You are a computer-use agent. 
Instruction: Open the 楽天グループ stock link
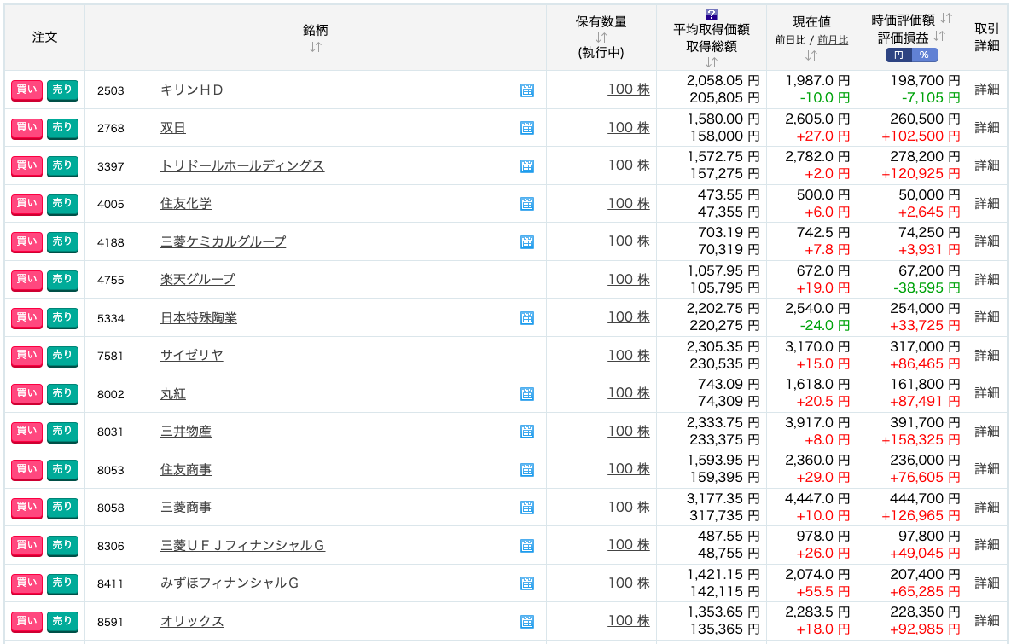[197, 280]
